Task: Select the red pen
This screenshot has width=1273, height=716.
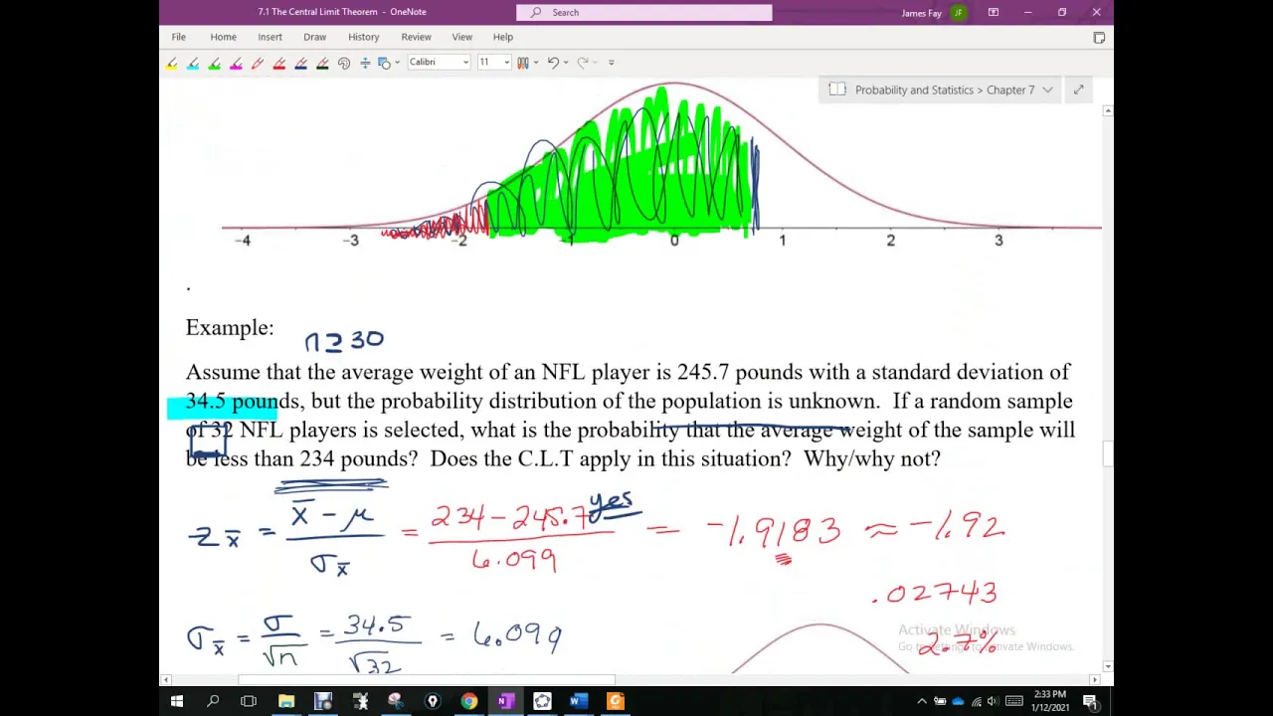Action: tap(279, 63)
